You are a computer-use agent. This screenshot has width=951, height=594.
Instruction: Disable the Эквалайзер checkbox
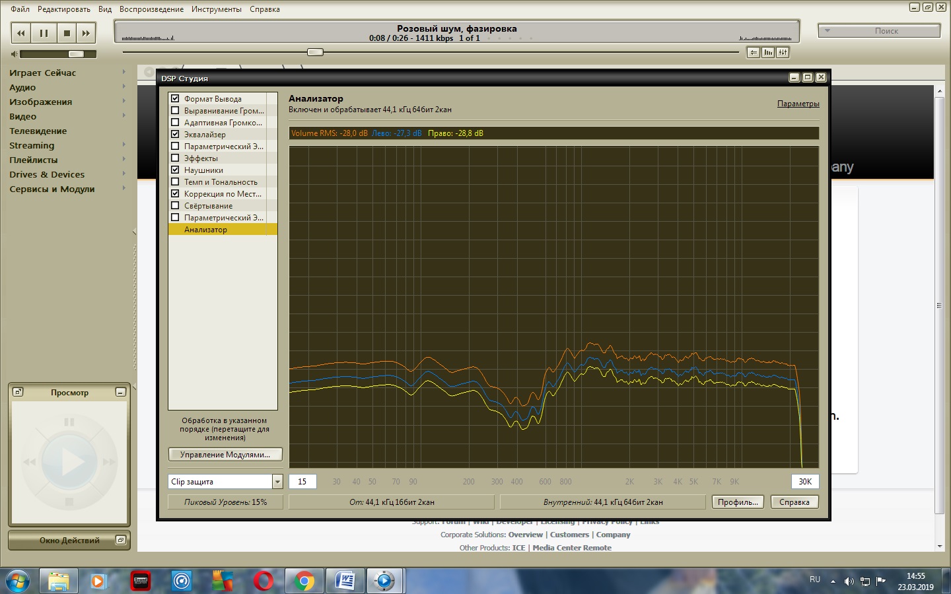pyautogui.click(x=175, y=134)
